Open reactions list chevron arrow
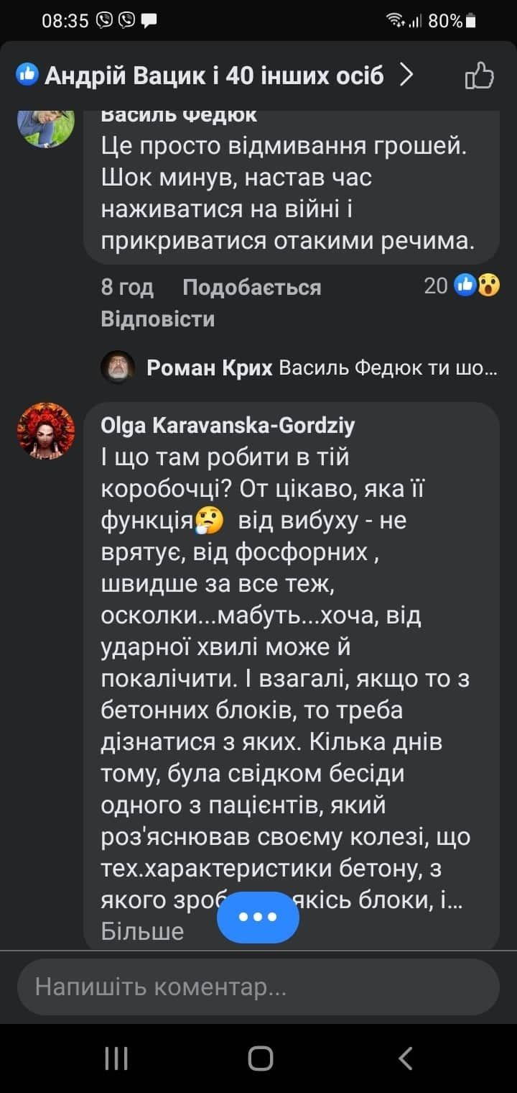The height and width of the screenshot is (1093, 517). (406, 74)
